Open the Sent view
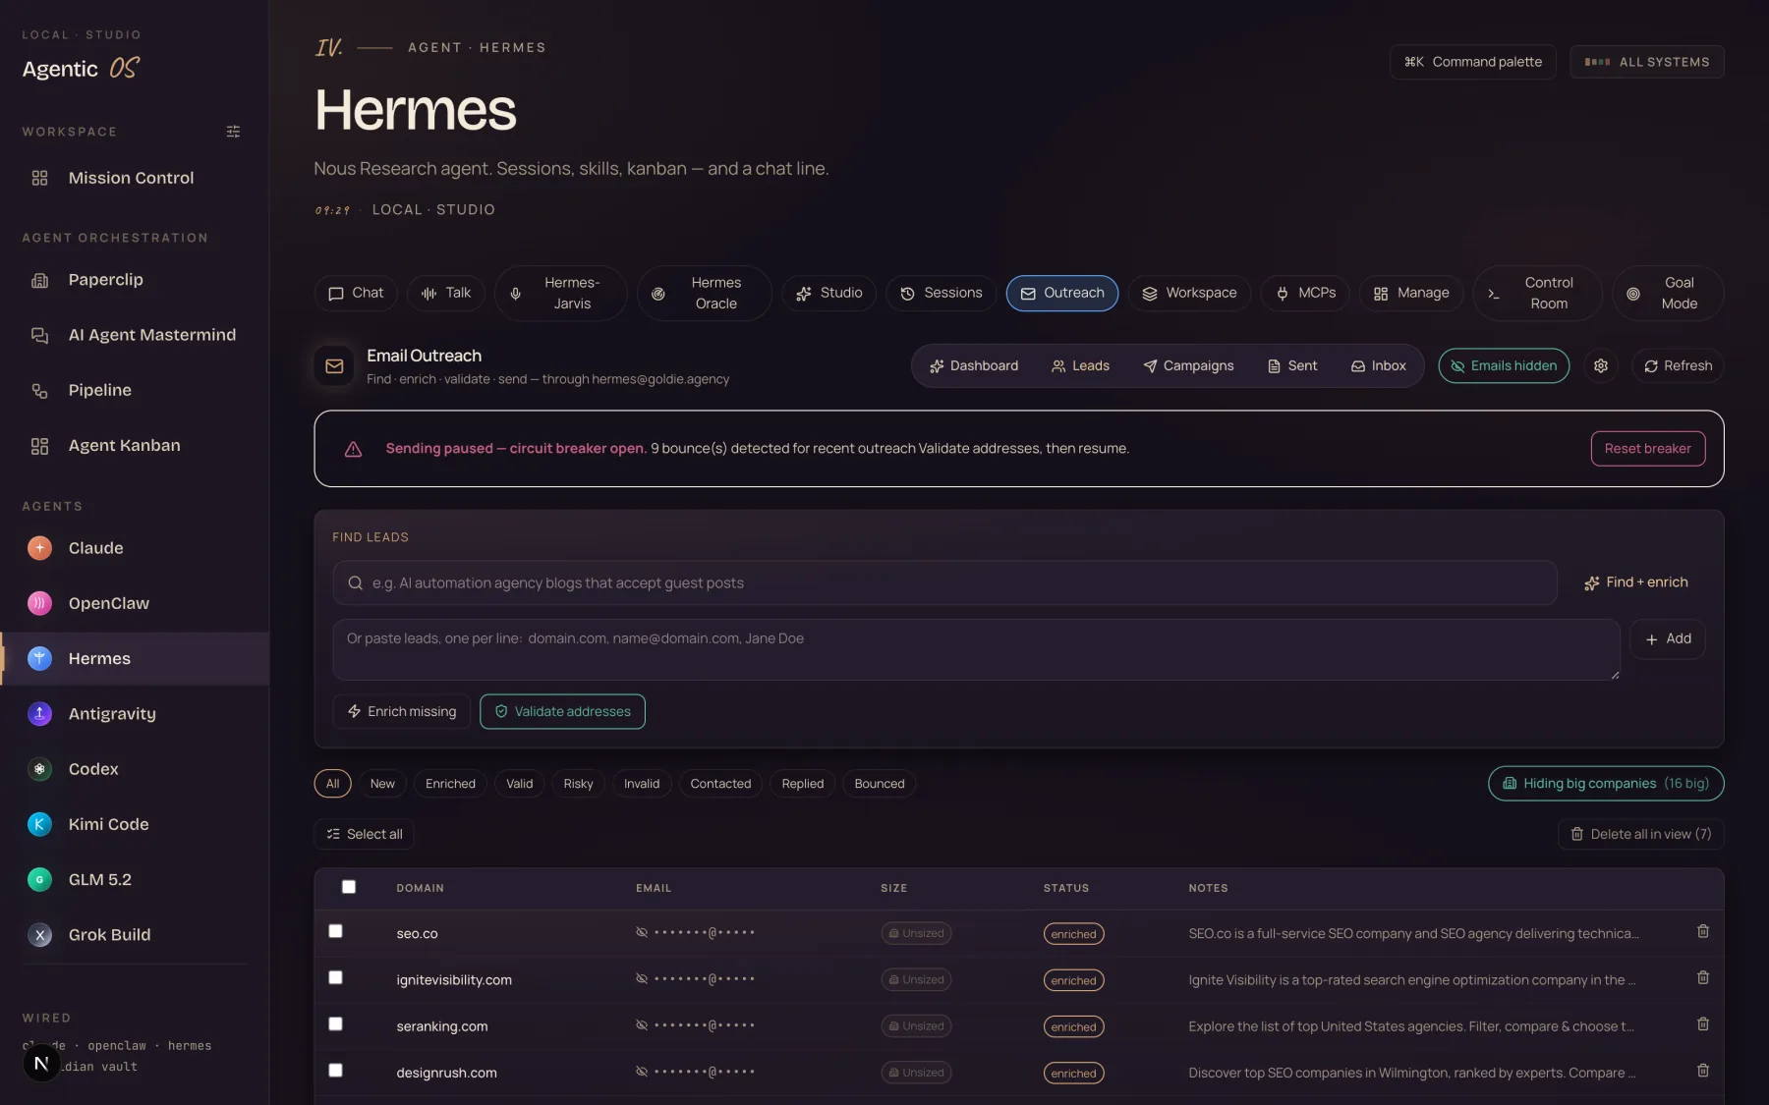1769x1105 pixels. pos(1292,366)
